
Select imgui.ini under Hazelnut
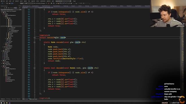(x=8, y=78)
